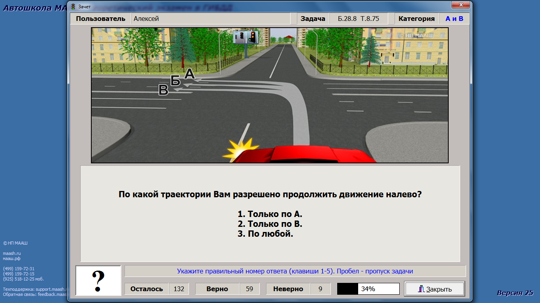Click the Верно counter value 59
Viewport: 540px width, 303px height.
(x=249, y=289)
